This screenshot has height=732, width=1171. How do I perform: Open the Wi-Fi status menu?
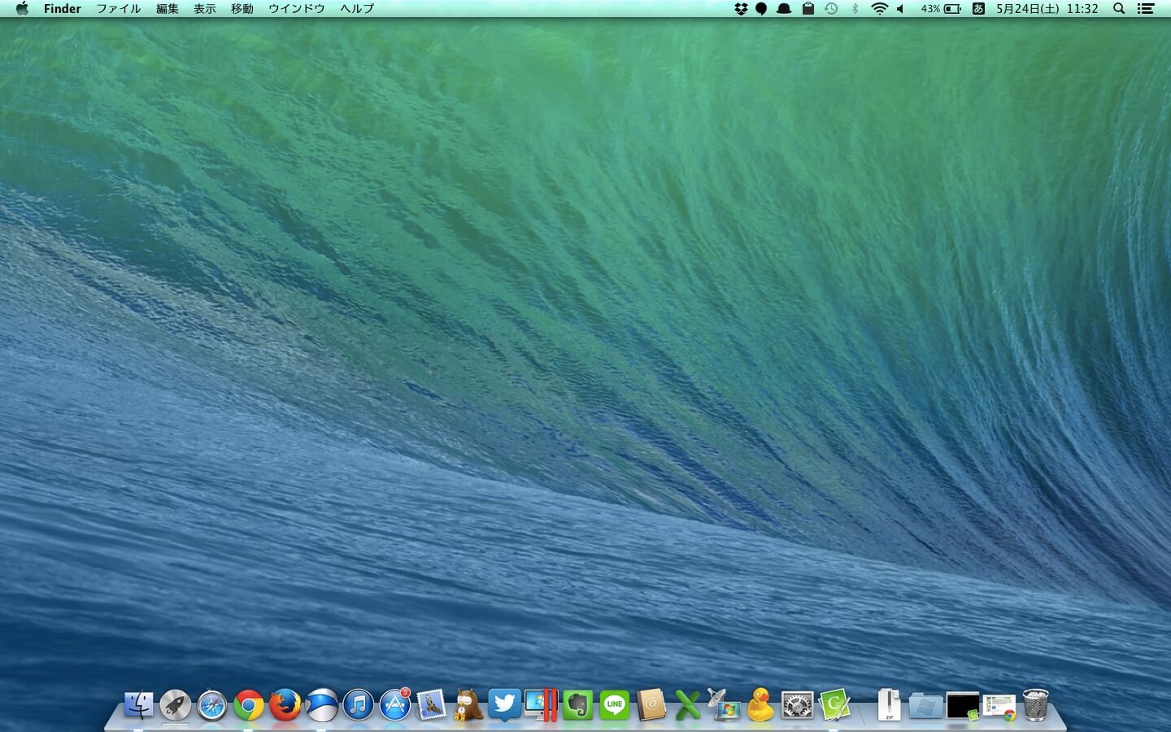tap(879, 9)
